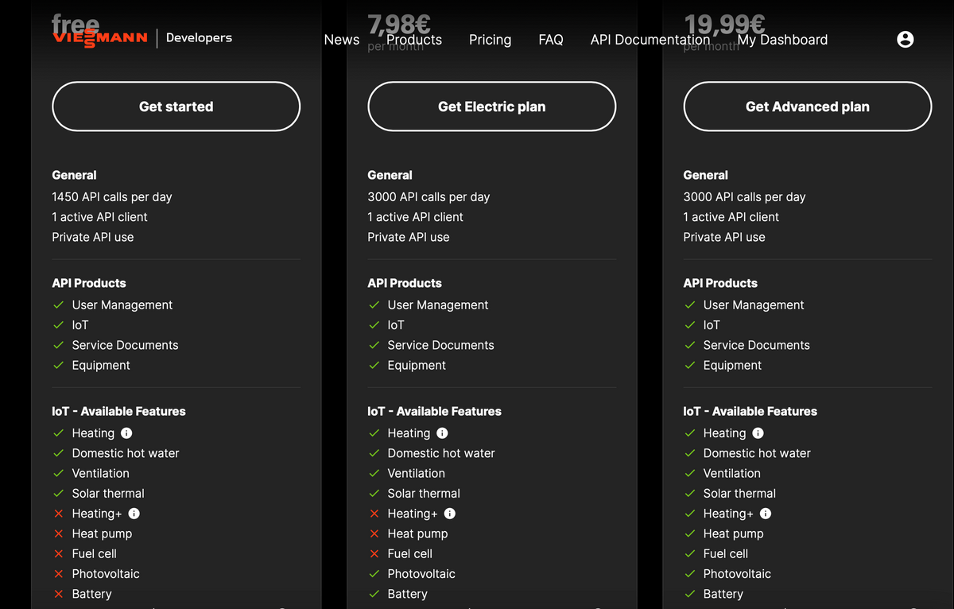The image size is (954, 609).
Task: Open the Products navigation item
Action: [x=414, y=40]
